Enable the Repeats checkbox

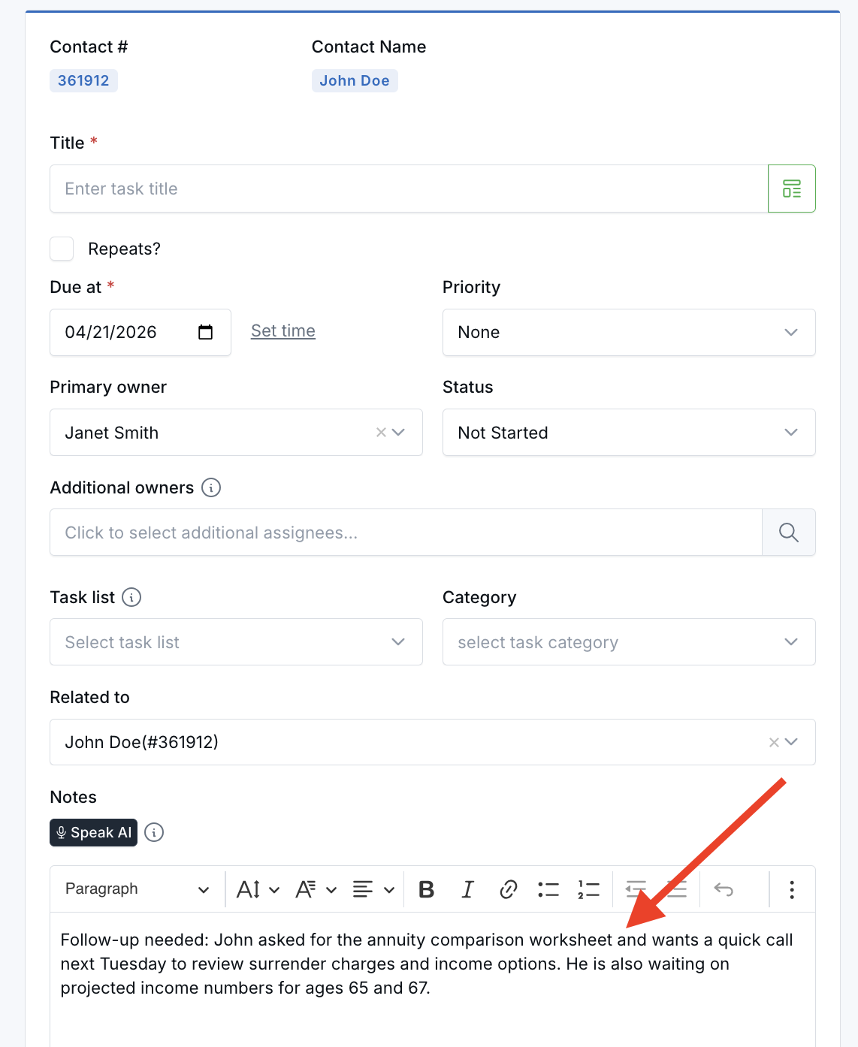[x=62, y=249]
